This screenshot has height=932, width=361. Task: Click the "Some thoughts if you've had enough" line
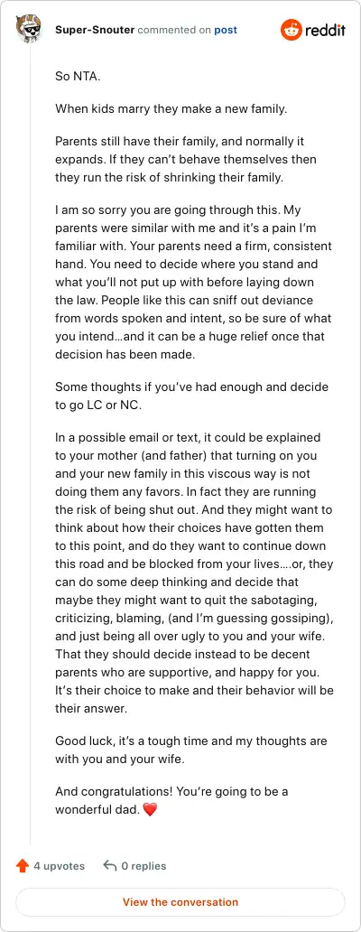tap(191, 396)
